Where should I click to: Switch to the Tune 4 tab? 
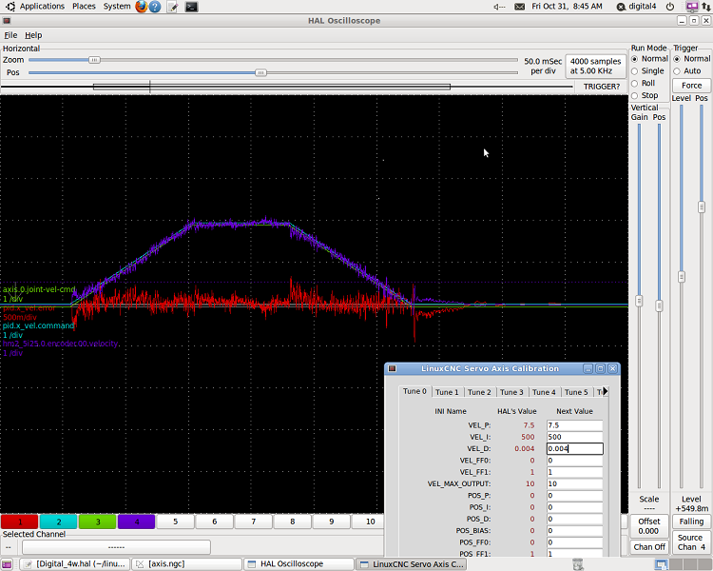(544, 392)
